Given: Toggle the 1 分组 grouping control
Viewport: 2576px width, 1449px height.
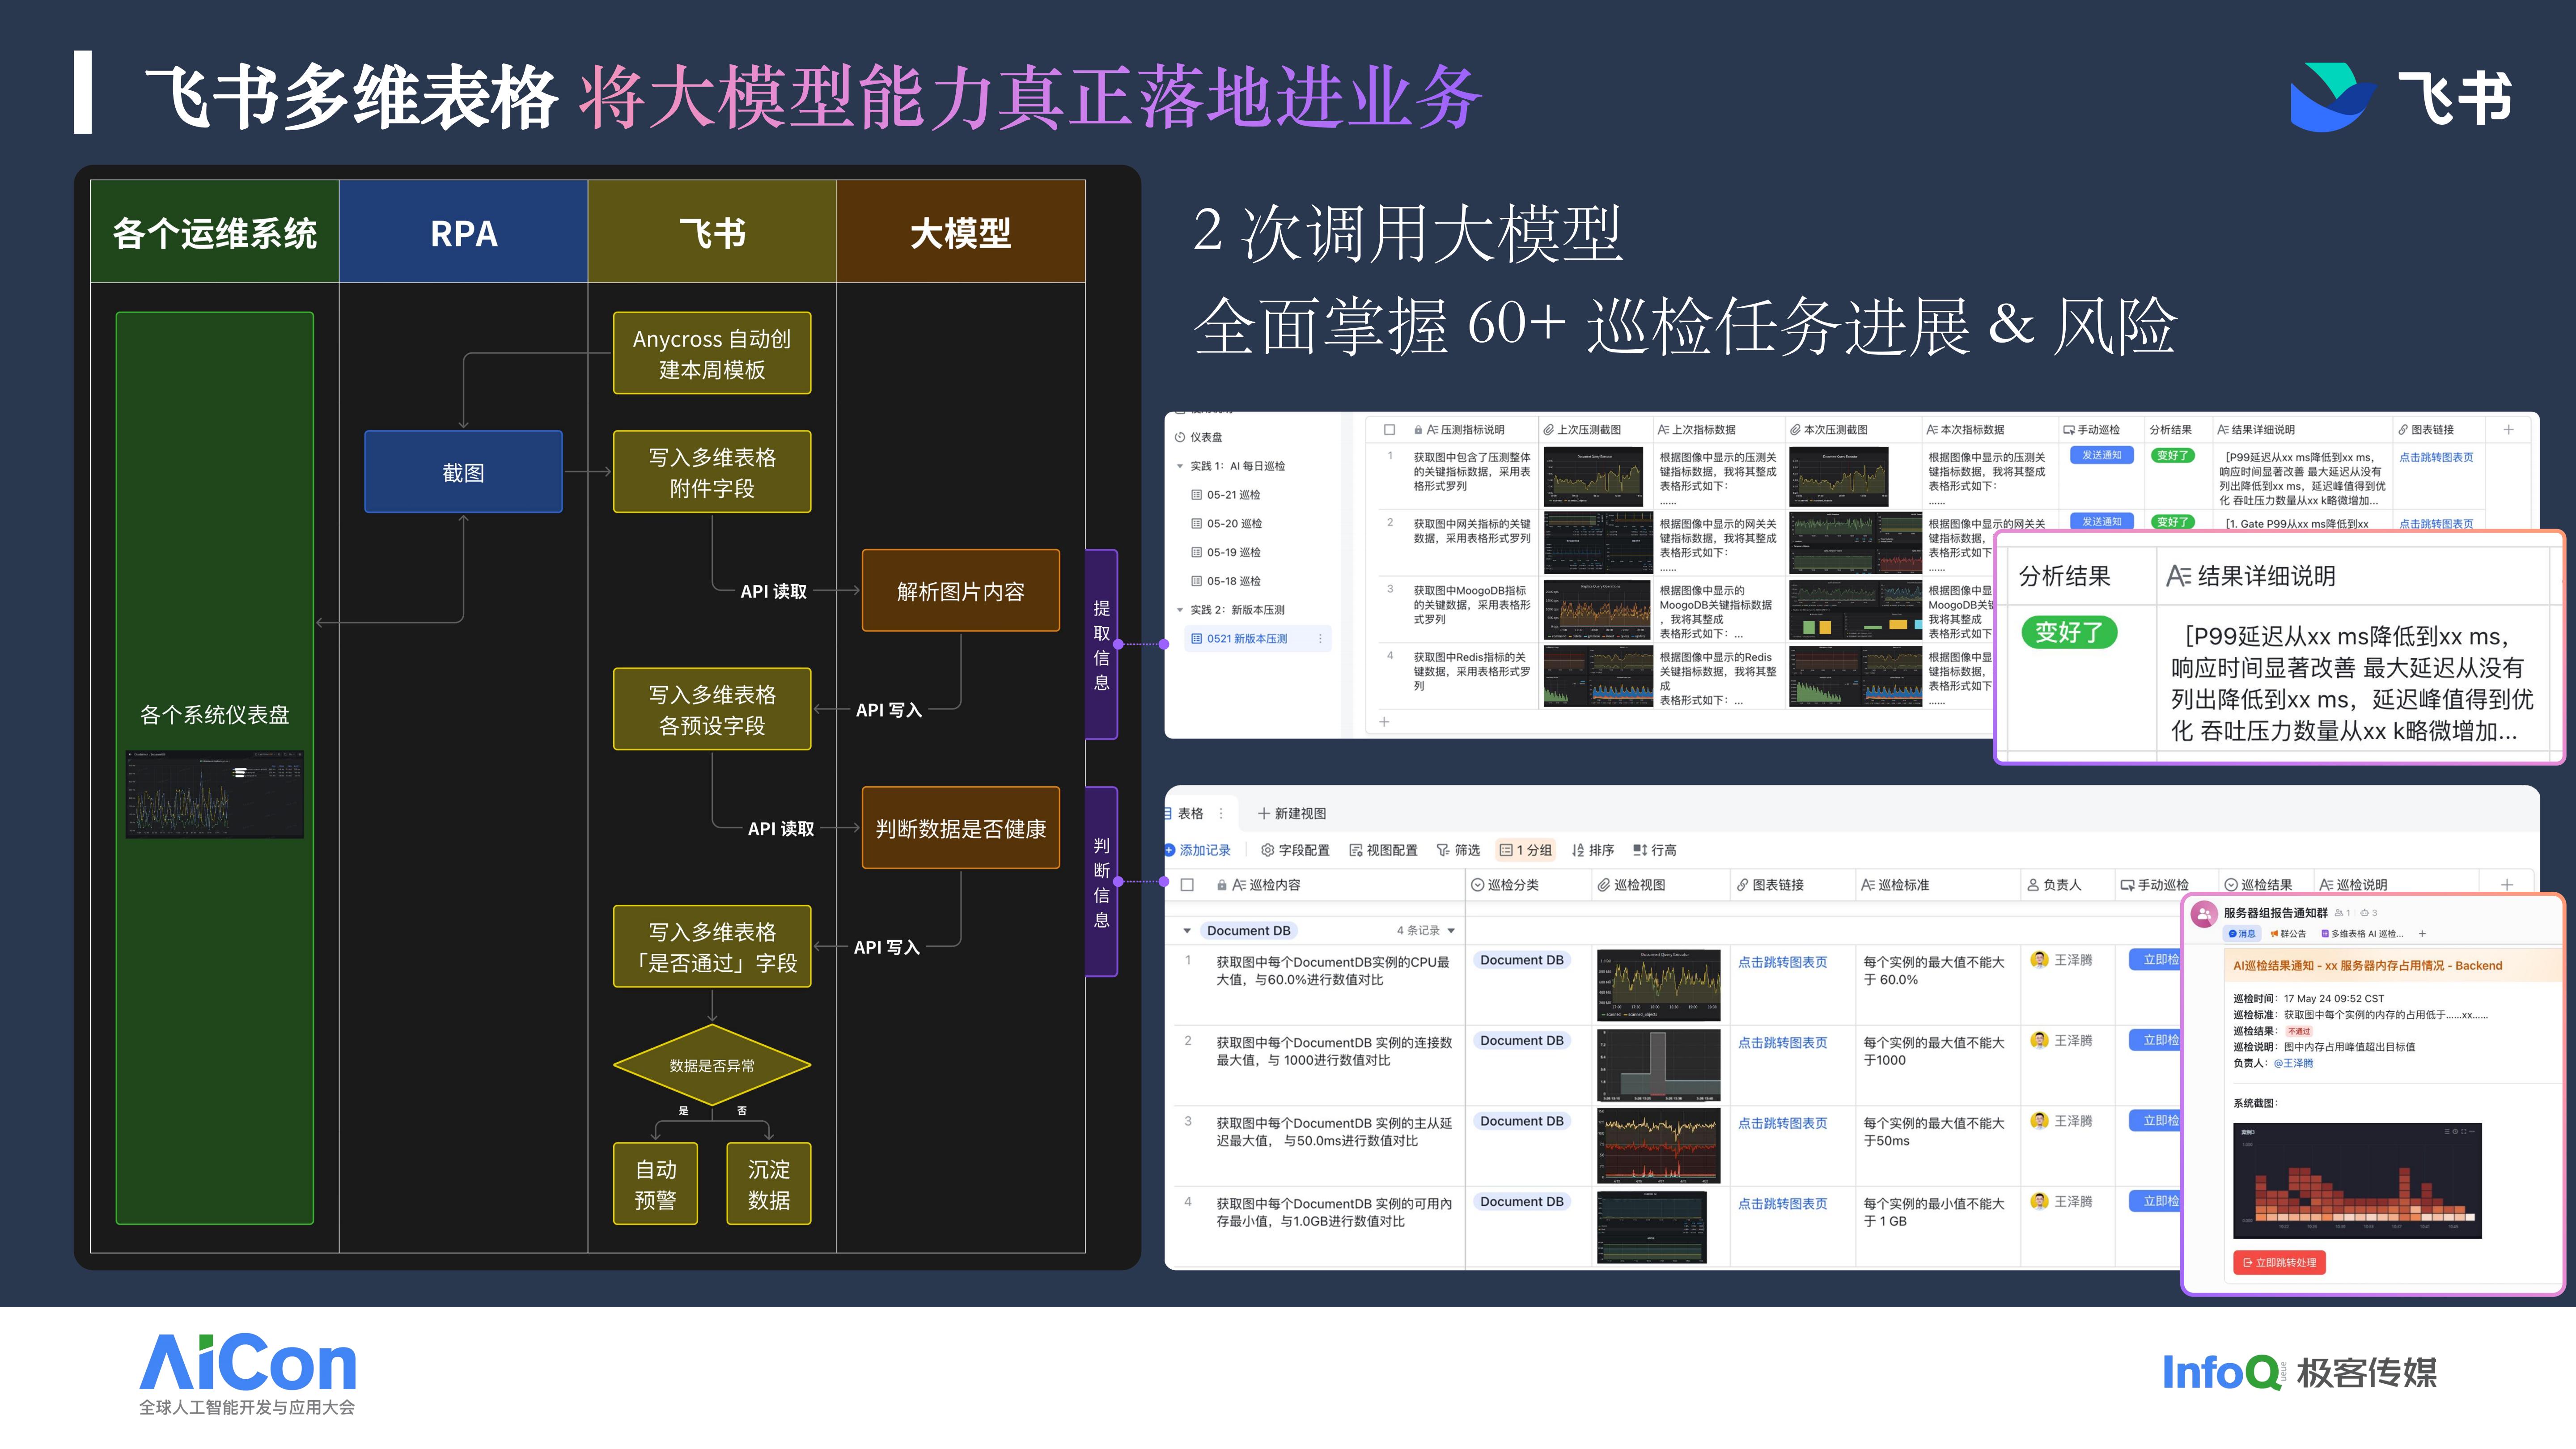Looking at the screenshot, I should (x=1525, y=850).
